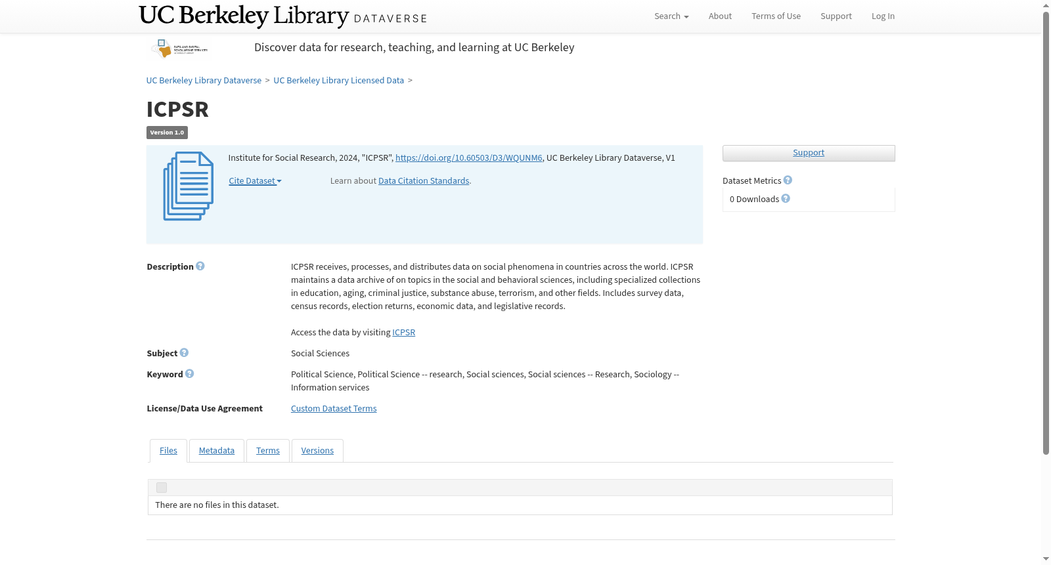Go to UC Berkeley Library Licensed Data breadcrumb

[338, 81]
